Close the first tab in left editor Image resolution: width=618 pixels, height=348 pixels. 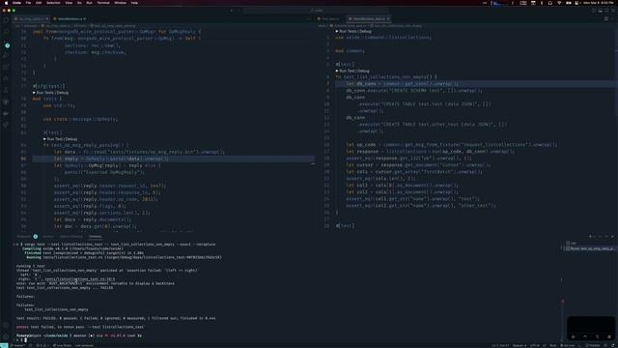pos(46,18)
